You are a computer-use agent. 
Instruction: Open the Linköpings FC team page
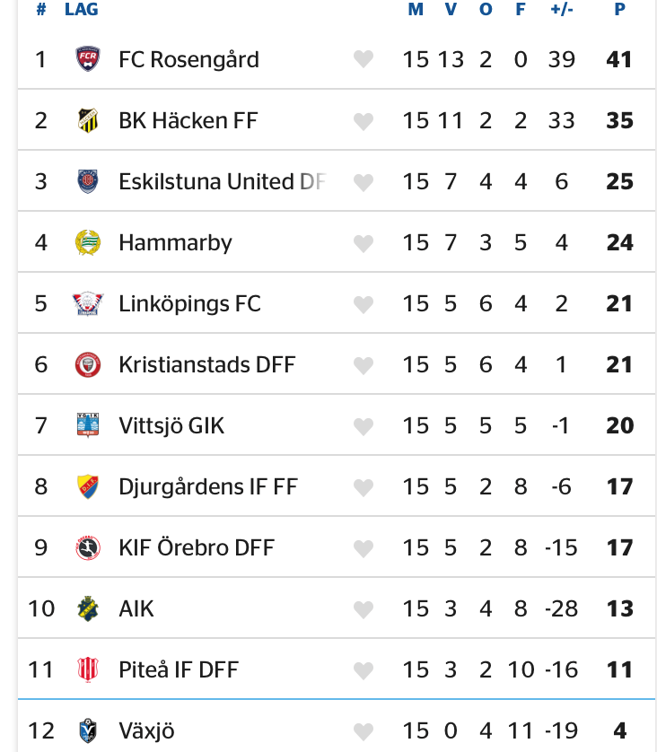pyautogui.click(x=189, y=304)
